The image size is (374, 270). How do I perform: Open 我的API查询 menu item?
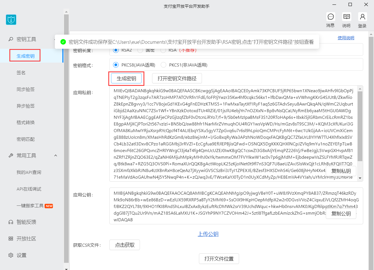[x=29, y=172]
